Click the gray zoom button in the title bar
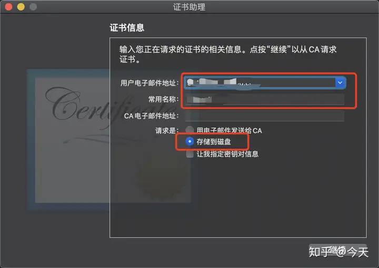The height and width of the screenshot is (268, 379). 33,7
